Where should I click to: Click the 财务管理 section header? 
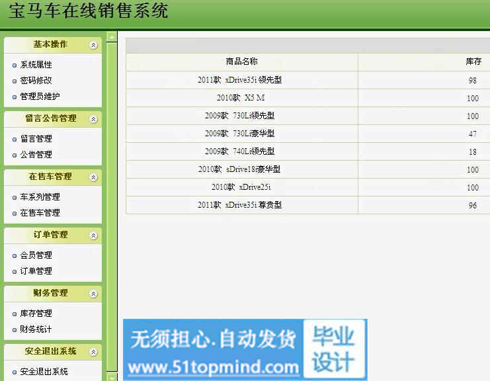tap(53, 294)
